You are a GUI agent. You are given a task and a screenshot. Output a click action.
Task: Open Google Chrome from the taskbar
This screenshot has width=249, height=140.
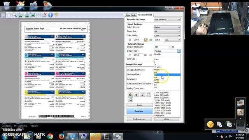50,136
